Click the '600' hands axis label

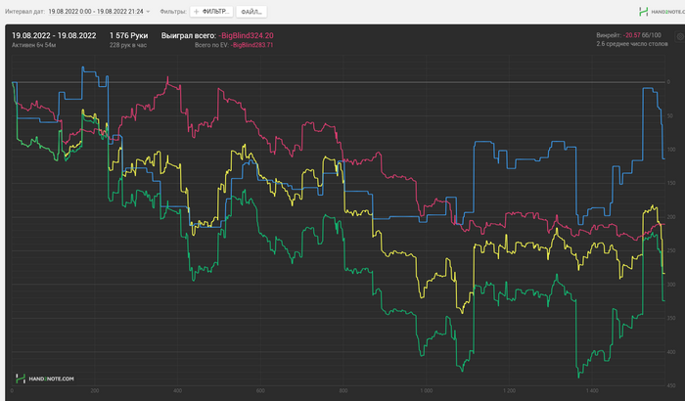[260, 390]
